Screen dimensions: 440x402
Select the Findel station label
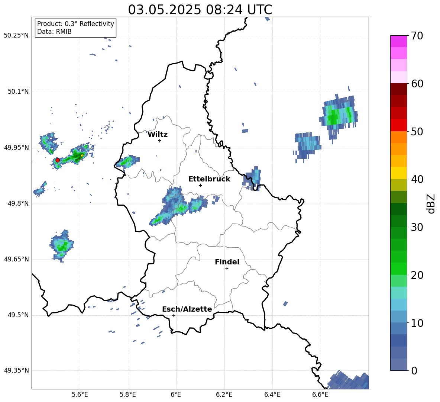point(227,262)
